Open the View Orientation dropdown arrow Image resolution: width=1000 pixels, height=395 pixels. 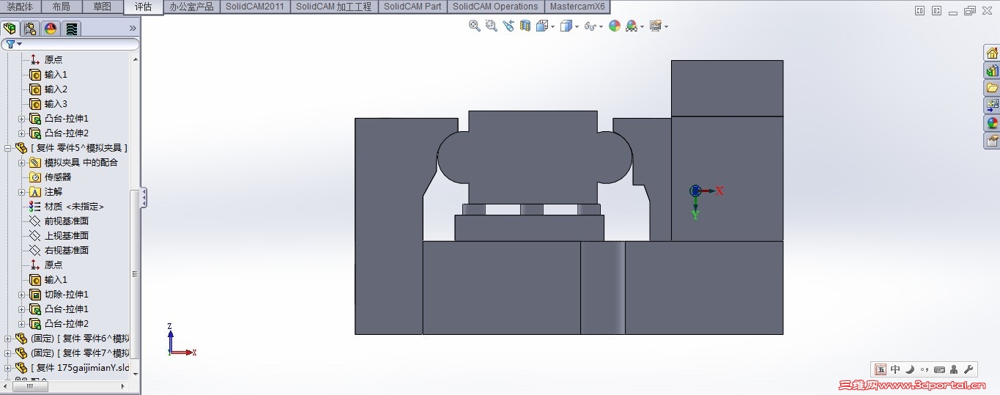[x=552, y=27]
